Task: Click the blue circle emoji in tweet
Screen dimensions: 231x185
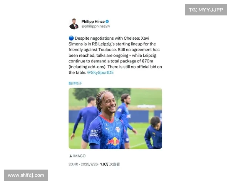Action: [x=71, y=38]
